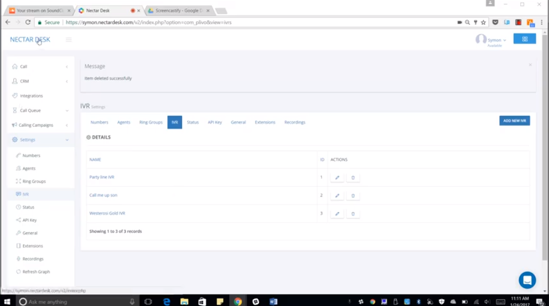This screenshot has height=306, width=549.
Task: Switch to the API Key tab
Action: click(215, 122)
